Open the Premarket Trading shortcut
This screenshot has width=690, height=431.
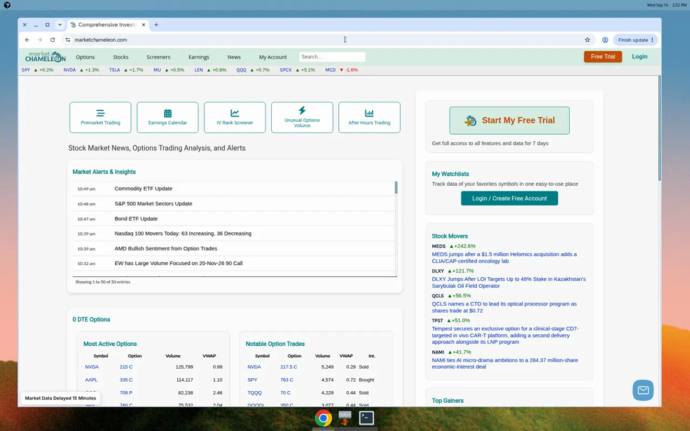click(x=100, y=117)
